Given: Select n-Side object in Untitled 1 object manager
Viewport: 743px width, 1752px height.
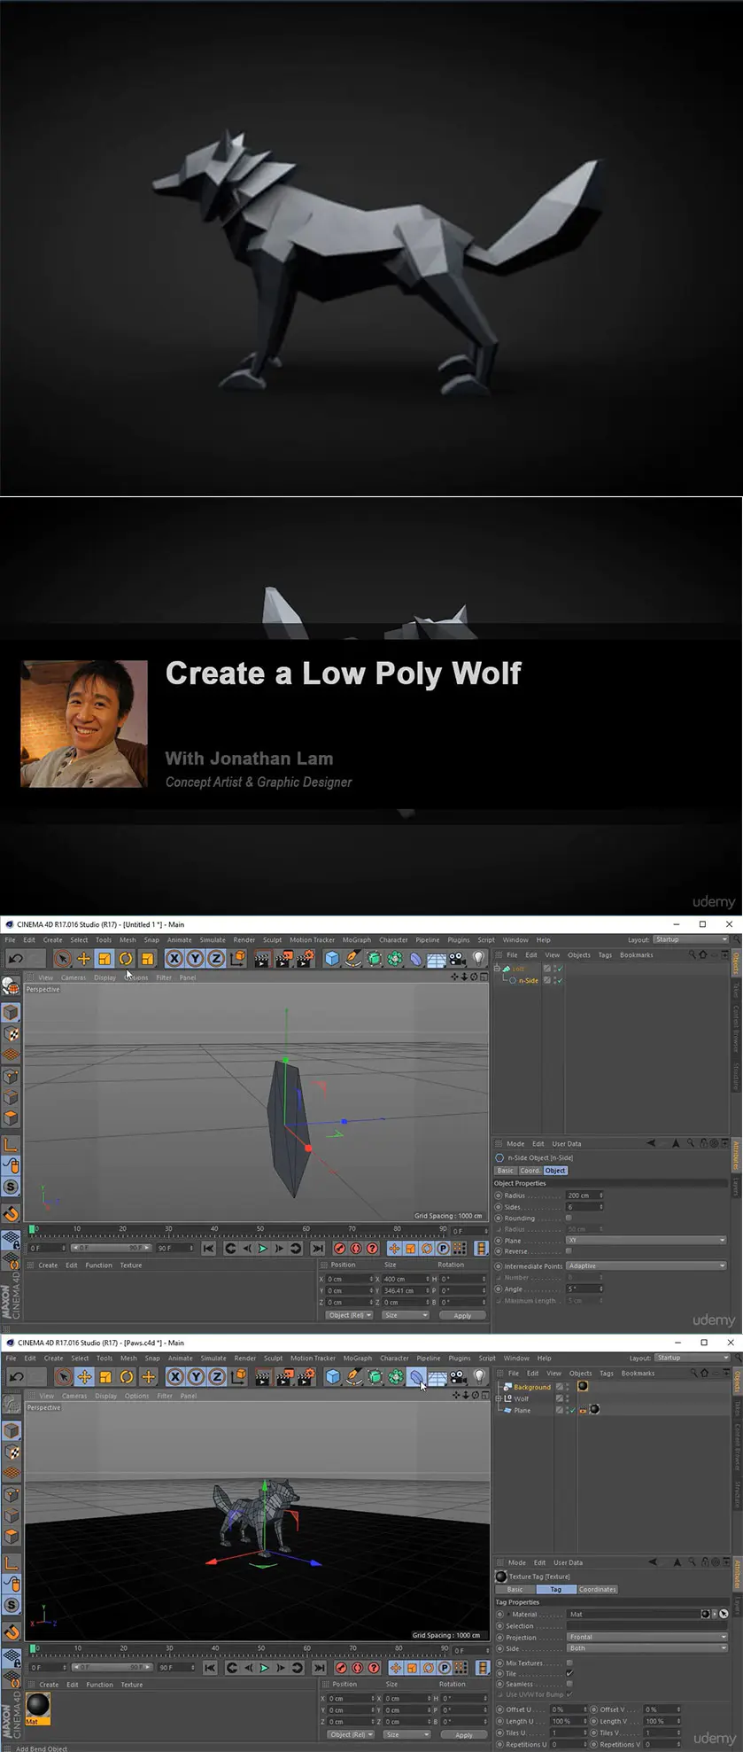Looking at the screenshot, I should click(x=529, y=981).
